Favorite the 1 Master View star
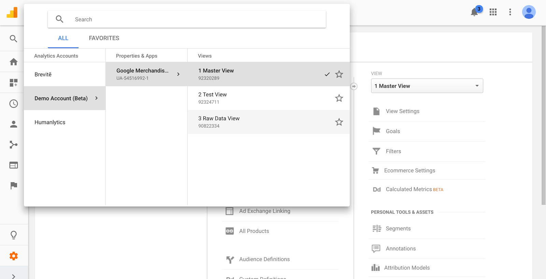 (339, 74)
